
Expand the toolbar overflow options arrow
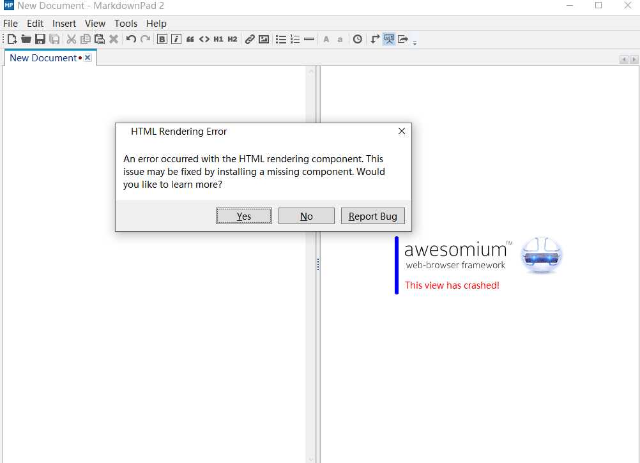415,42
